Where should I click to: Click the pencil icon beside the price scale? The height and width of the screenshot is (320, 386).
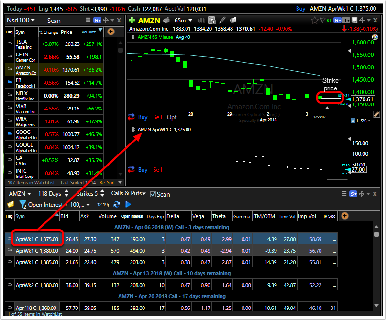point(376,114)
